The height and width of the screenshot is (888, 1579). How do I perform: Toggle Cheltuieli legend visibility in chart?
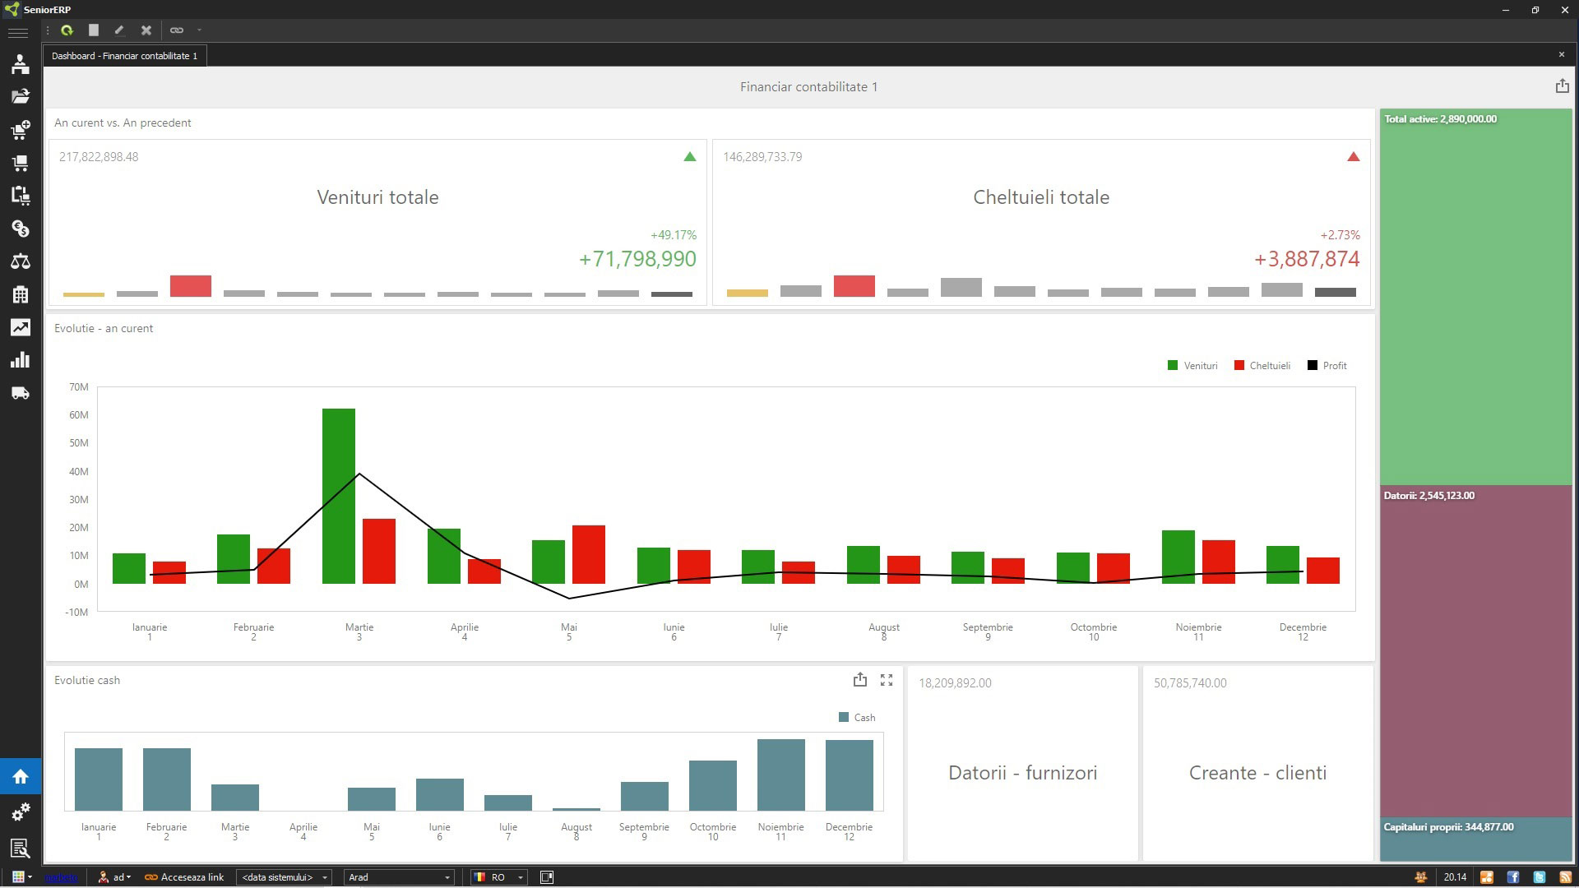coord(1263,365)
